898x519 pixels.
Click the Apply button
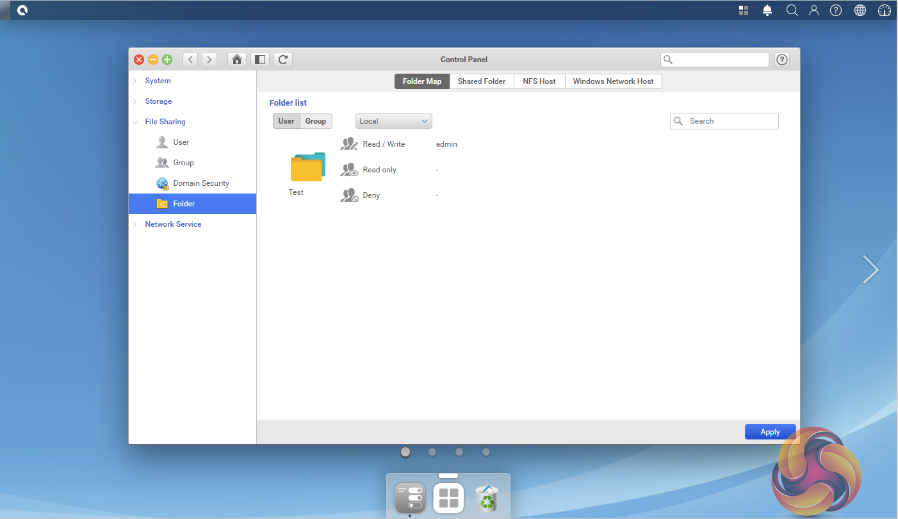[770, 432]
